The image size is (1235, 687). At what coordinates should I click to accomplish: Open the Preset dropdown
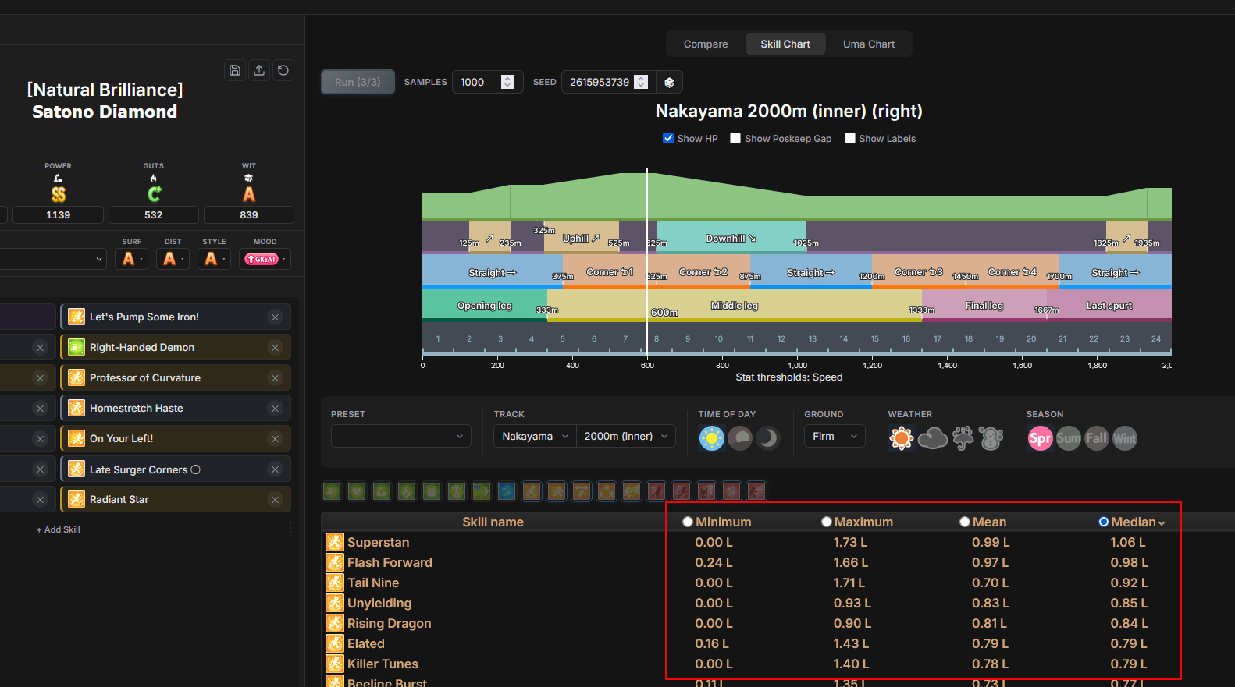coord(401,436)
